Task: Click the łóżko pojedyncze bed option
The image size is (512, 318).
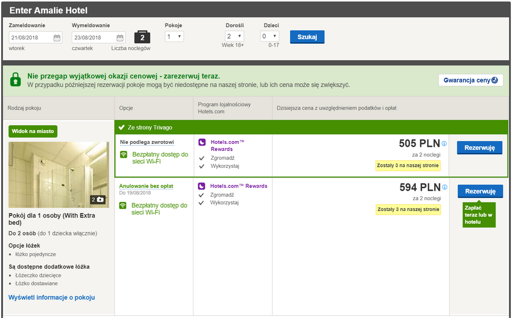Action: click(36, 254)
